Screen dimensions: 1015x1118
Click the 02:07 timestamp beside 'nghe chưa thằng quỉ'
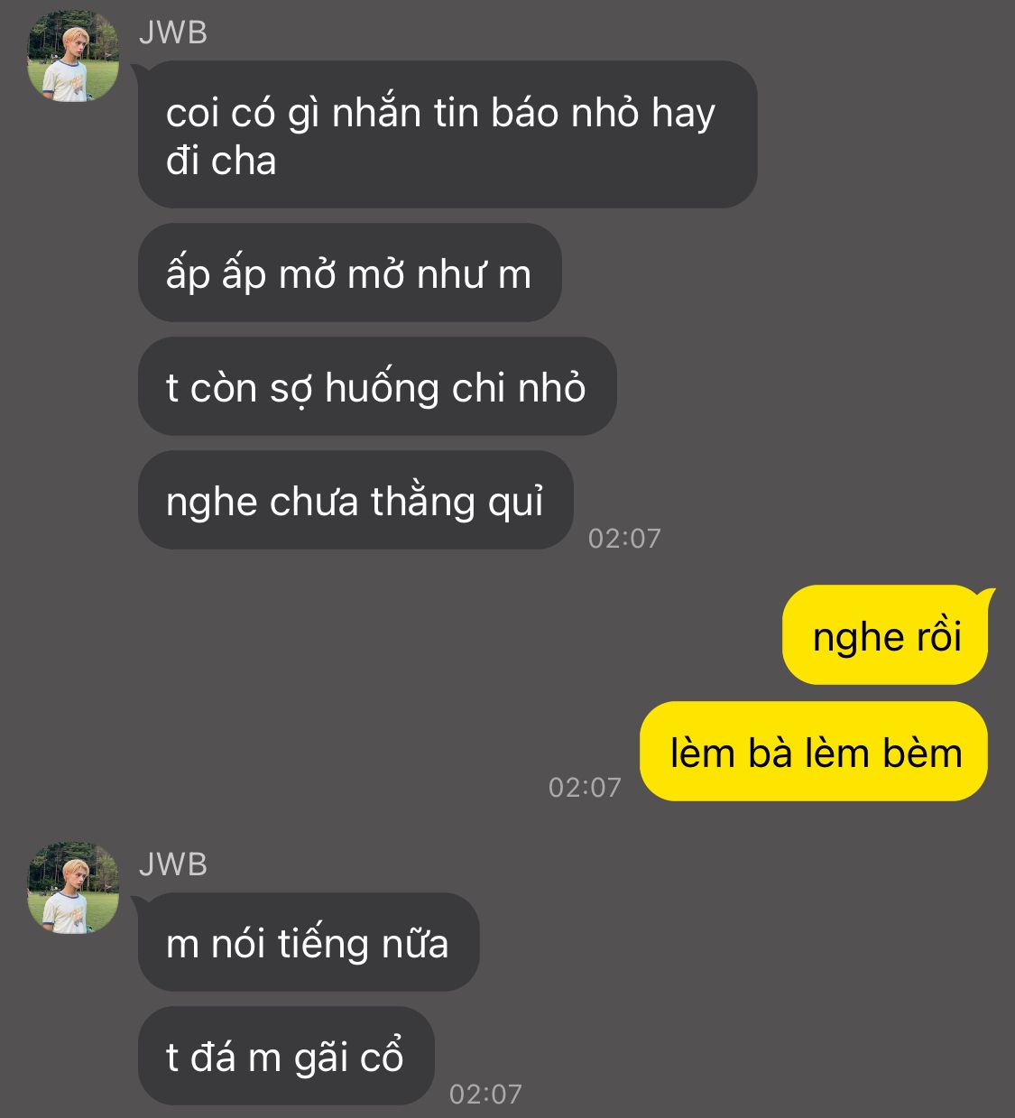click(x=624, y=539)
